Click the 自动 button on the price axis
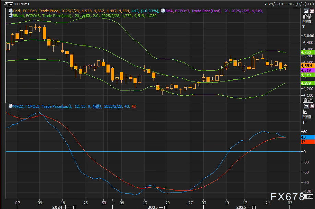Screen dimensions: 315x209 (307, 100)
